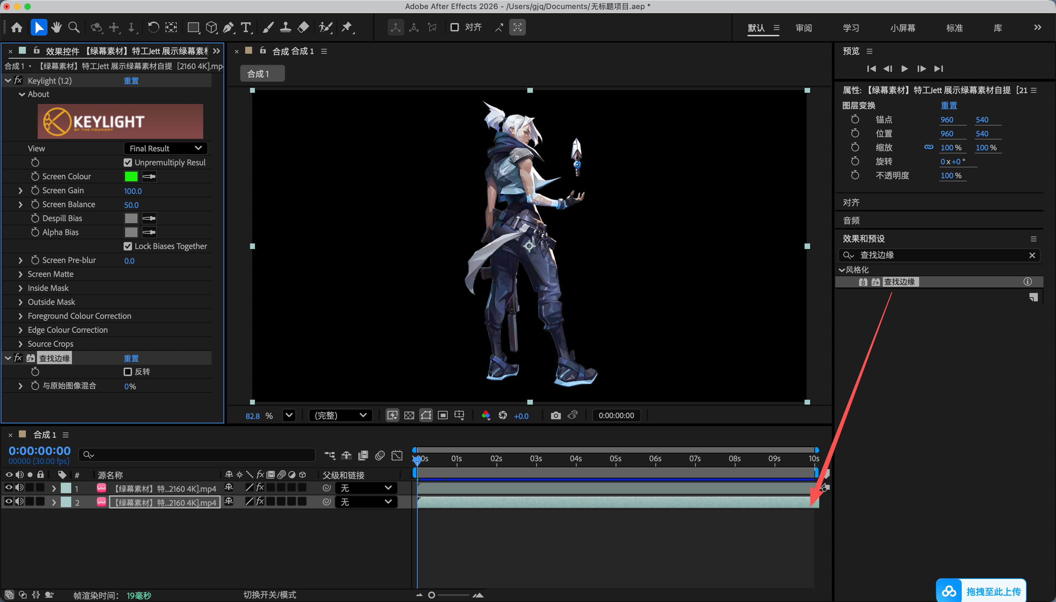The height and width of the screenshot is (602, 1056).
Task: Click the snapshot camera icon in viewer
Action: click(556, 415)
